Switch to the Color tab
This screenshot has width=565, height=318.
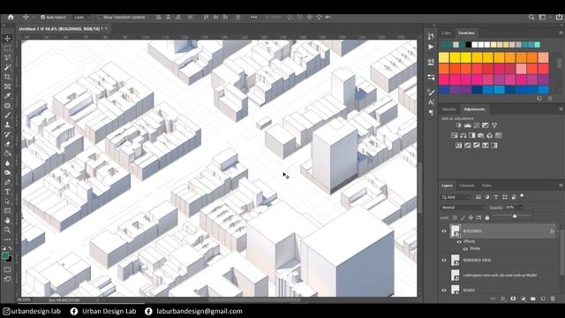tap(446, 33)
